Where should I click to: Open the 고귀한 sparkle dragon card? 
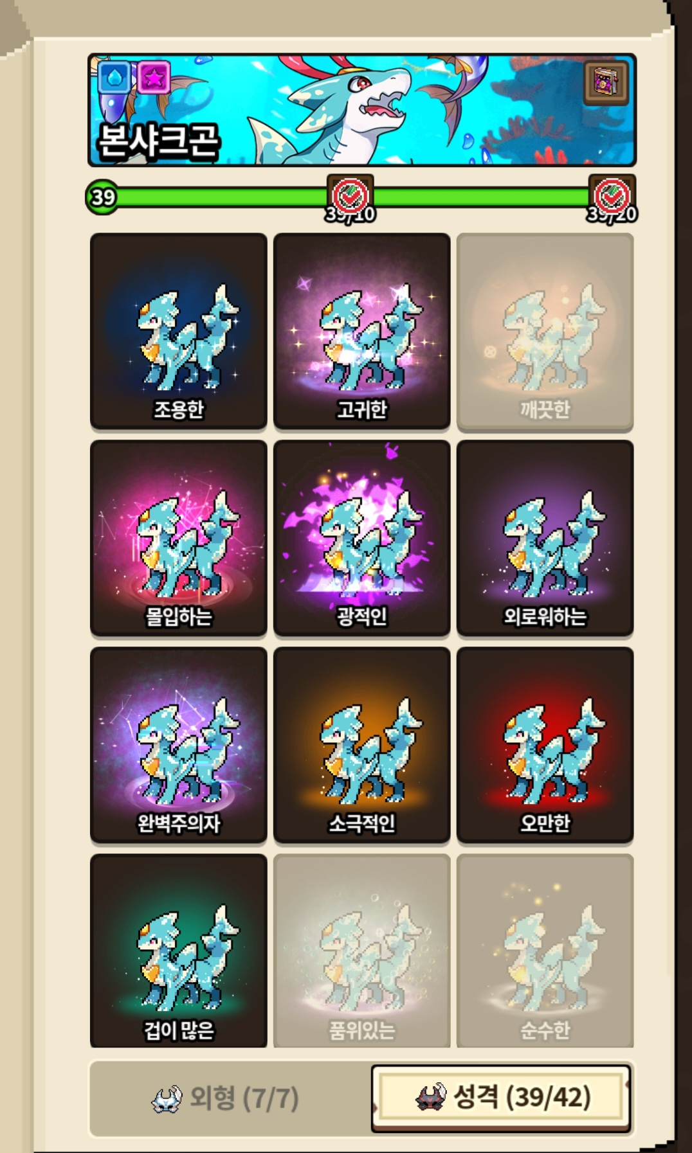[x=361, y=330]
